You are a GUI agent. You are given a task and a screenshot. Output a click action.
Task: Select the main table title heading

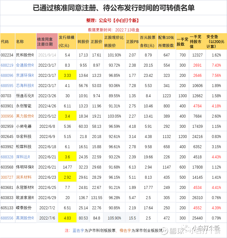coord(113,8)
